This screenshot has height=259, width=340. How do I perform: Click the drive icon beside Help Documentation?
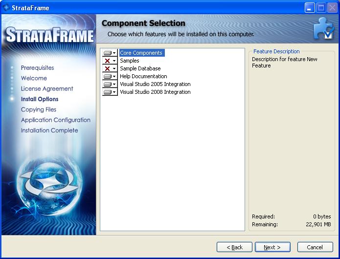(108, 76)
